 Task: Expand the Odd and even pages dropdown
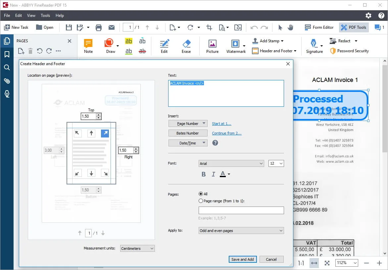click(x=241, y=231)
